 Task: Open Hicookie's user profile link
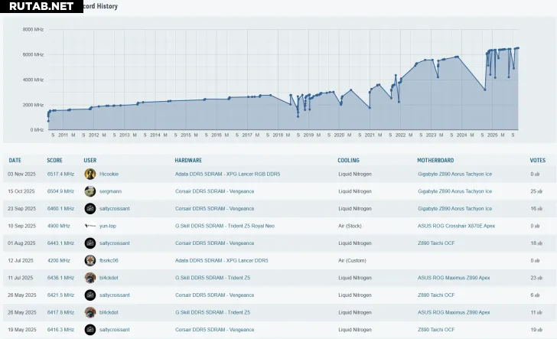point(109,174)
